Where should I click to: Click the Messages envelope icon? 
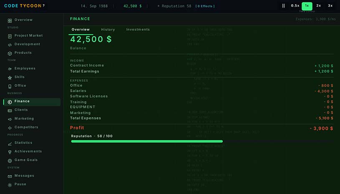tap(10, 176)
